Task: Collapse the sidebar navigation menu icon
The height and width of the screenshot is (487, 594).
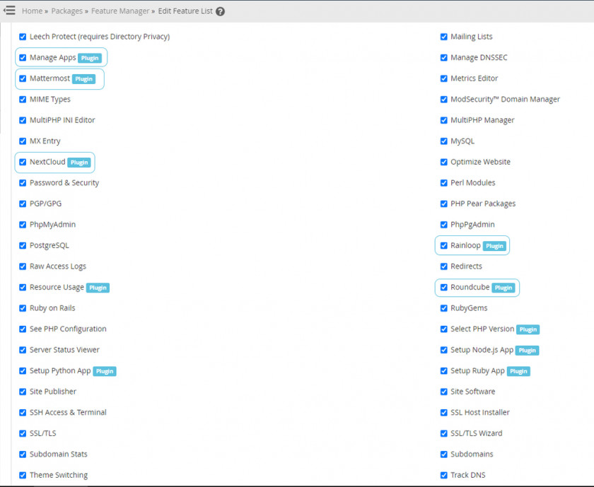Action: click(9, 10)
